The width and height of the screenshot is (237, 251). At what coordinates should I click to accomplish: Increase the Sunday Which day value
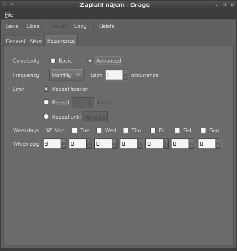click(x=218, y=141)
